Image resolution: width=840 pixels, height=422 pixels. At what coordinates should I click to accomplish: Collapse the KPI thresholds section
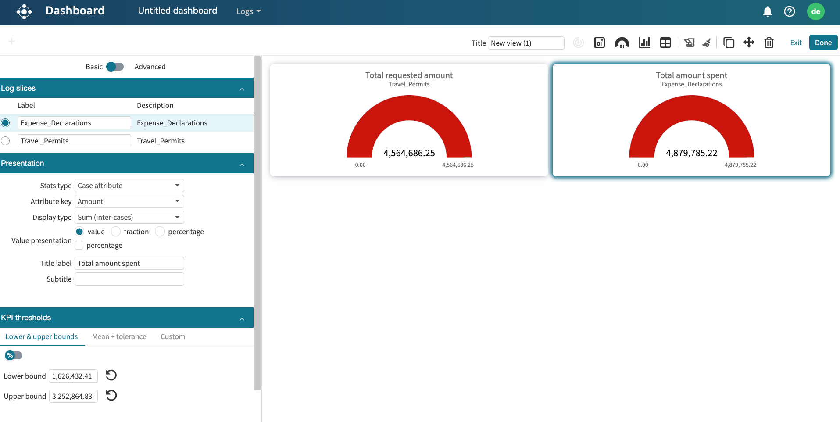point(242,318)
